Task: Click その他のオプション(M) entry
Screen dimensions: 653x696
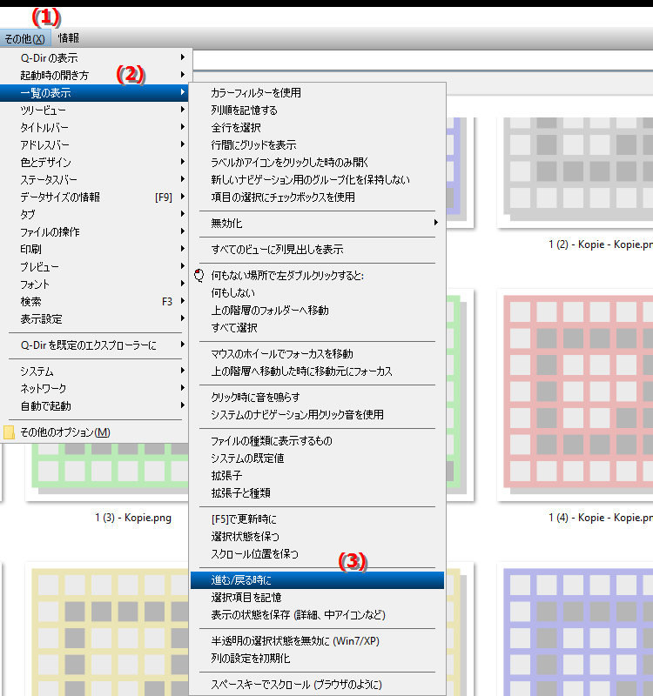Action: (x=95, y=432)
